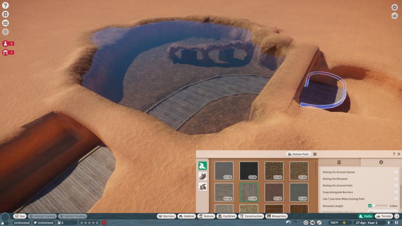
Task: Adjust the Elevated Length slider
Action: [x=381, y=205]
